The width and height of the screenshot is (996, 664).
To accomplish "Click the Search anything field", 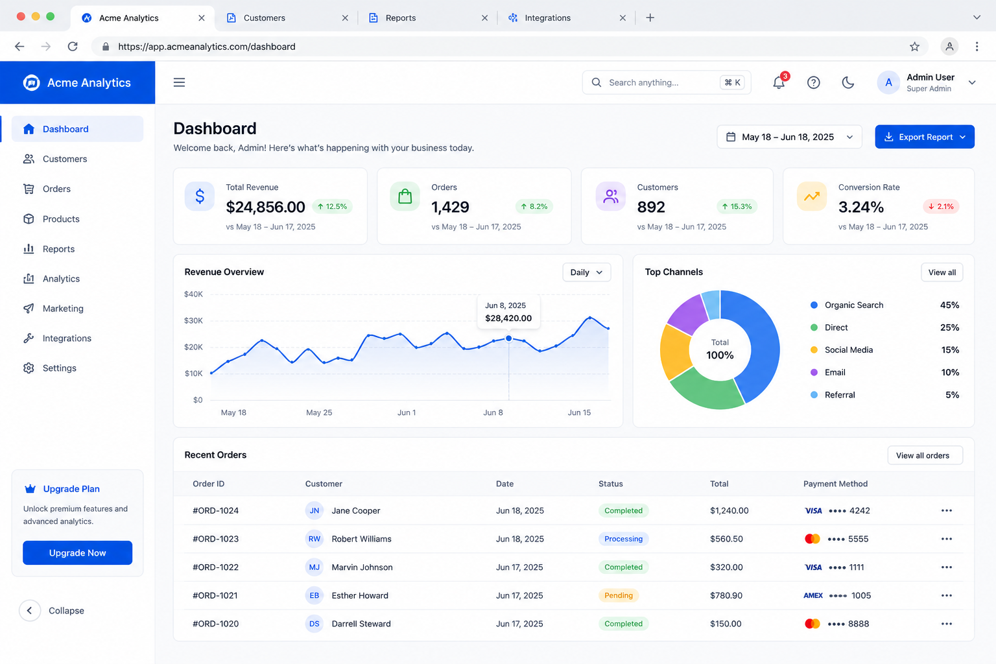I will coord(667,82).
